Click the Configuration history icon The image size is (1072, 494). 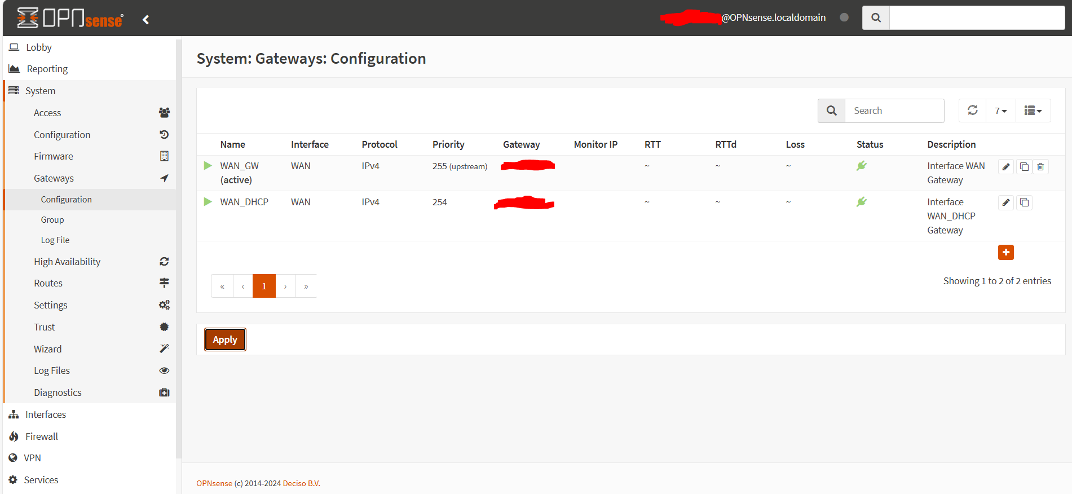click(164, 135)
